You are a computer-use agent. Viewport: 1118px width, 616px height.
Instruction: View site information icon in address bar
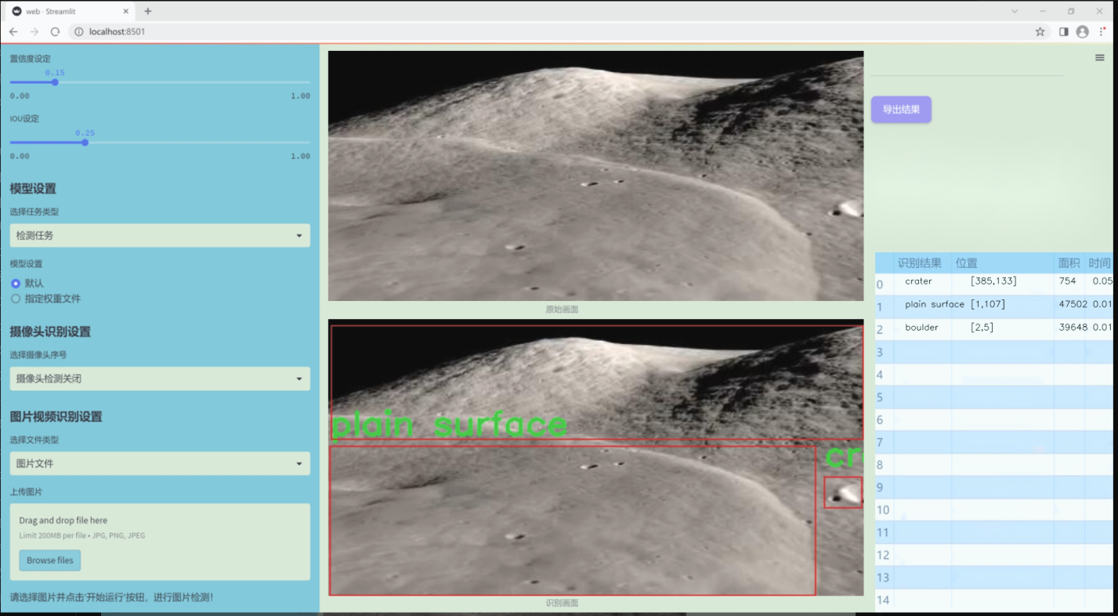[79, 31]
